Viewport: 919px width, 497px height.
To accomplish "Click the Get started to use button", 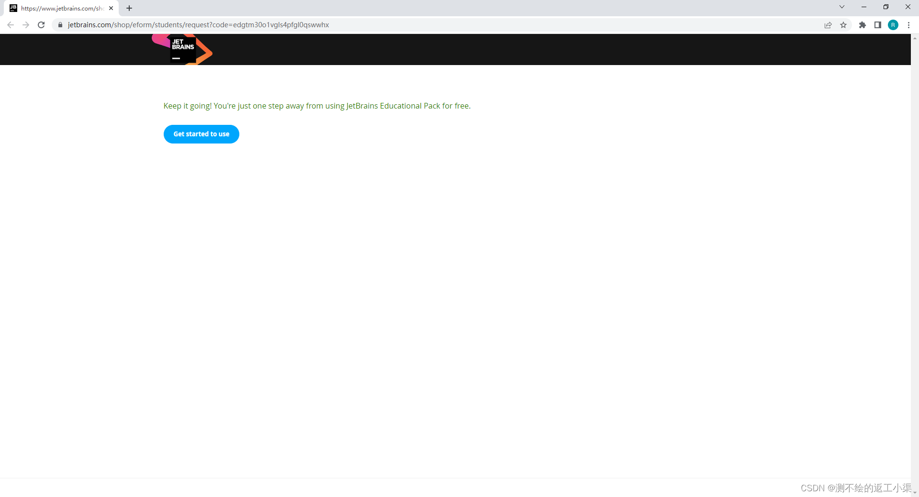I will (x=202, y=134).
